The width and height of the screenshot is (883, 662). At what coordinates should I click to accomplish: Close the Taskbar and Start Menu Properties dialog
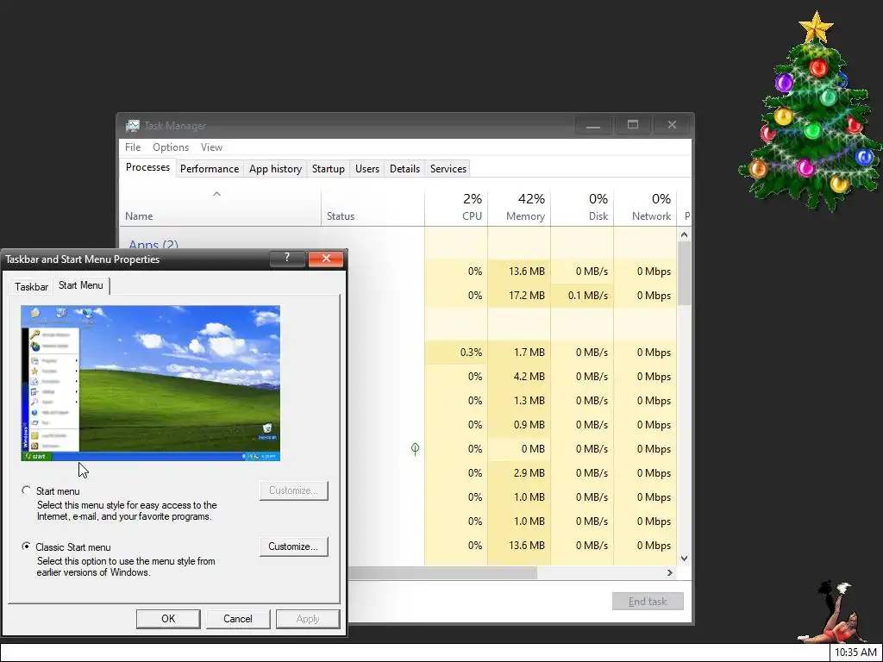[326, 259]
